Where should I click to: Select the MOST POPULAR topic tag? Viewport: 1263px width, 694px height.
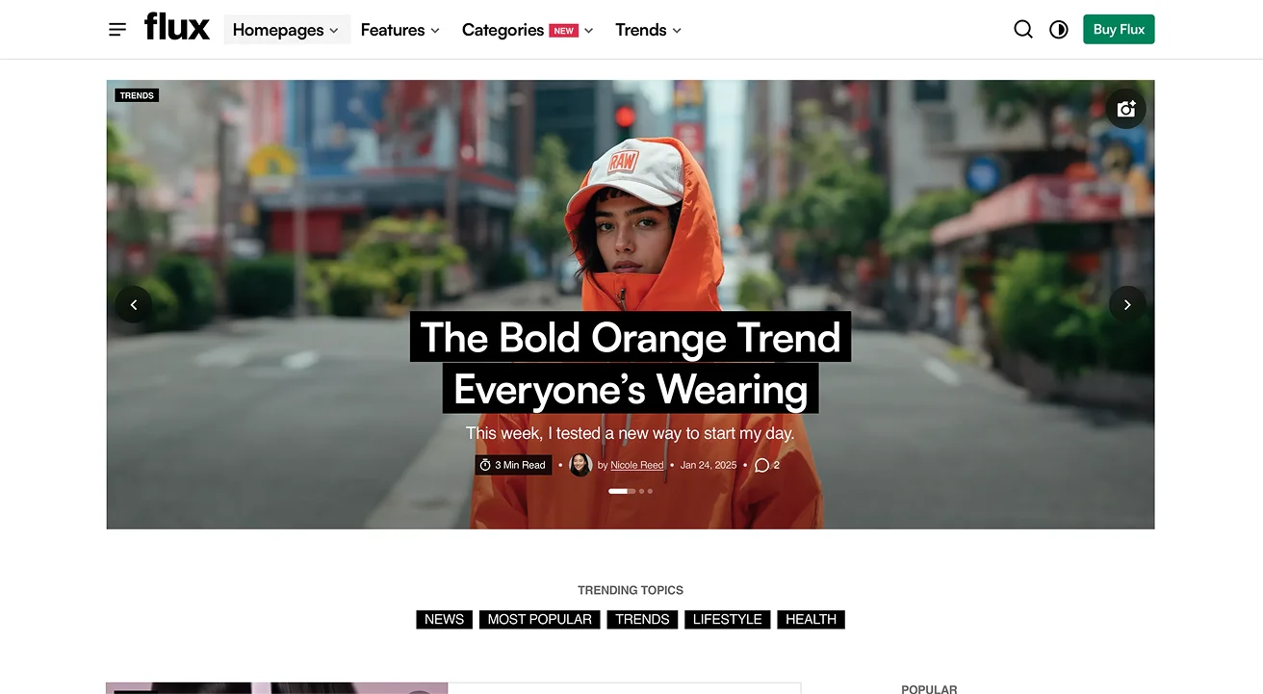pos(540,620)
